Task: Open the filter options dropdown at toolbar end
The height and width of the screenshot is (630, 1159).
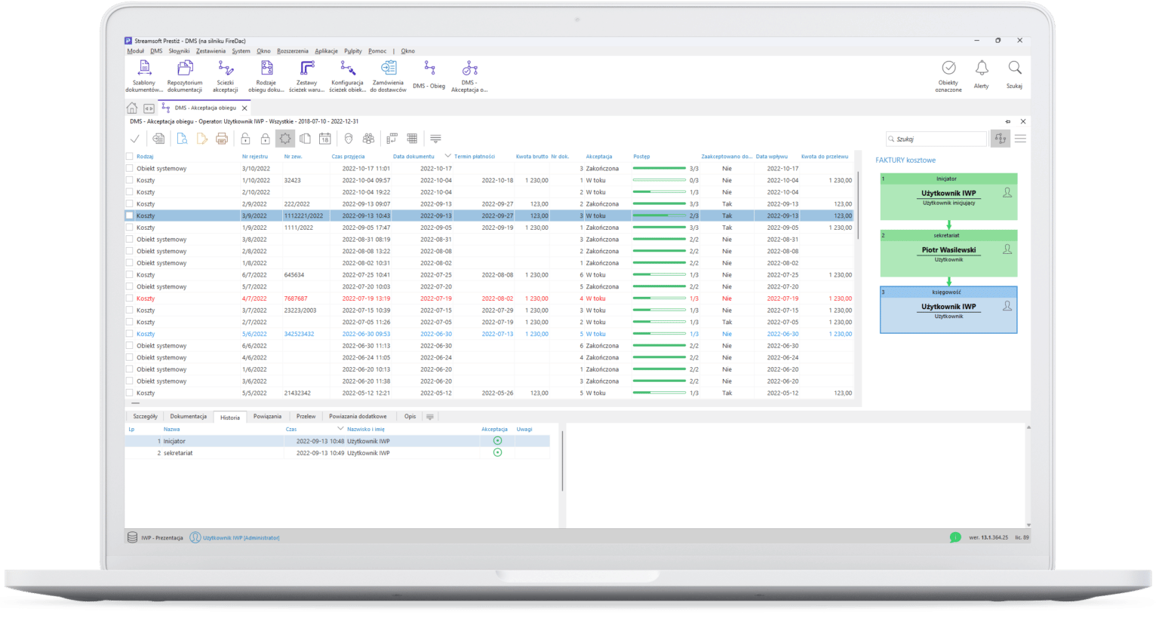Action: click(x=435, y=139)
